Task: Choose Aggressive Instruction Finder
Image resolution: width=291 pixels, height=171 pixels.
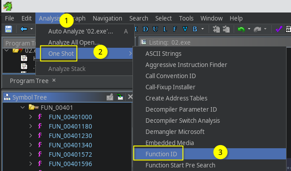Action: click(210, 65)
